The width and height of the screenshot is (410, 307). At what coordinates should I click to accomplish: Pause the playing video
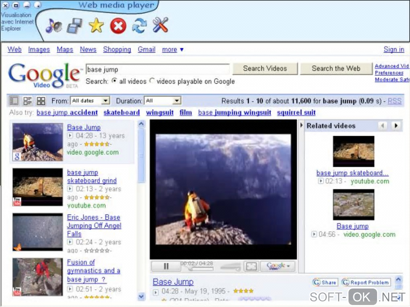(x=166, y=266)
